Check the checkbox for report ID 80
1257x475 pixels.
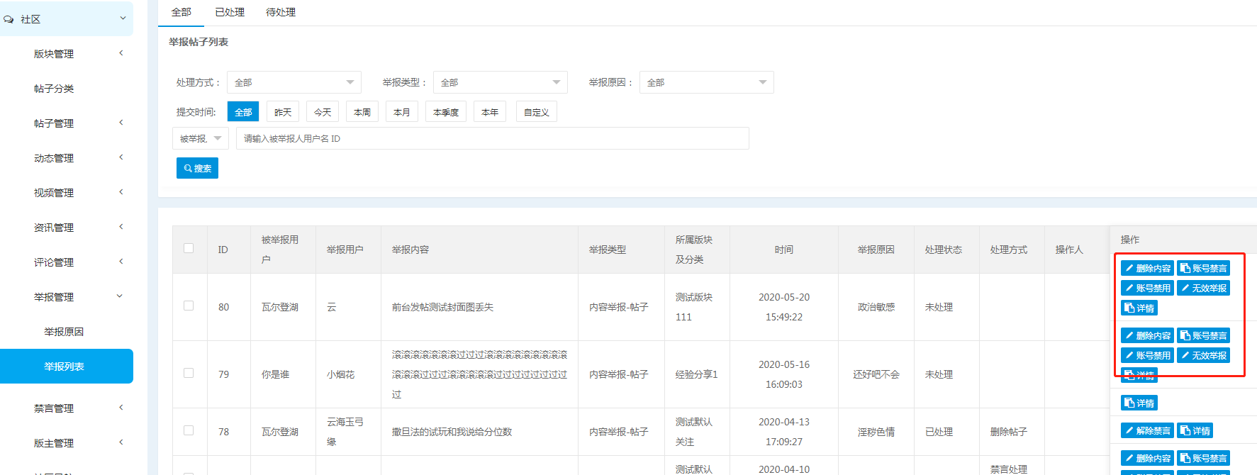189,306
